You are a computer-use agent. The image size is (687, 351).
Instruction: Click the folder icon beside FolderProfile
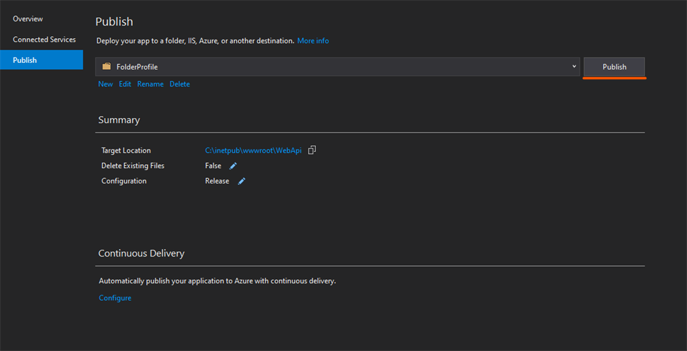107,67
